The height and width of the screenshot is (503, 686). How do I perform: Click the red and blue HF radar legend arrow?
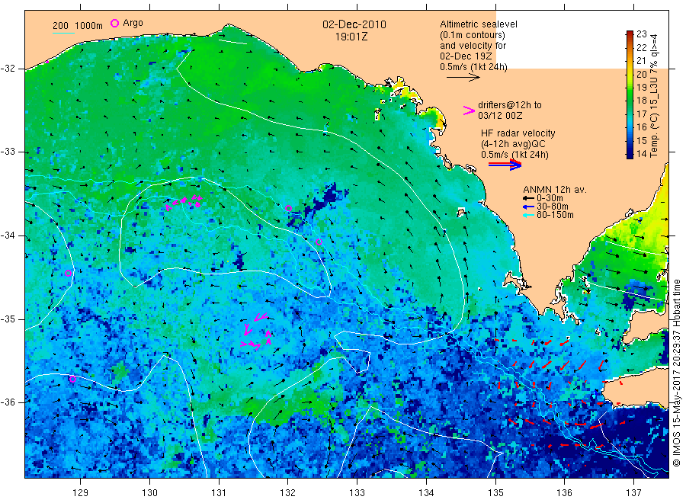tap(505, 165)
